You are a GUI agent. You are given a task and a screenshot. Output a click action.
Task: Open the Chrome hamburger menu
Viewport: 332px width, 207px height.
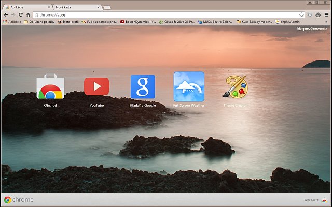tap(326, 15)
